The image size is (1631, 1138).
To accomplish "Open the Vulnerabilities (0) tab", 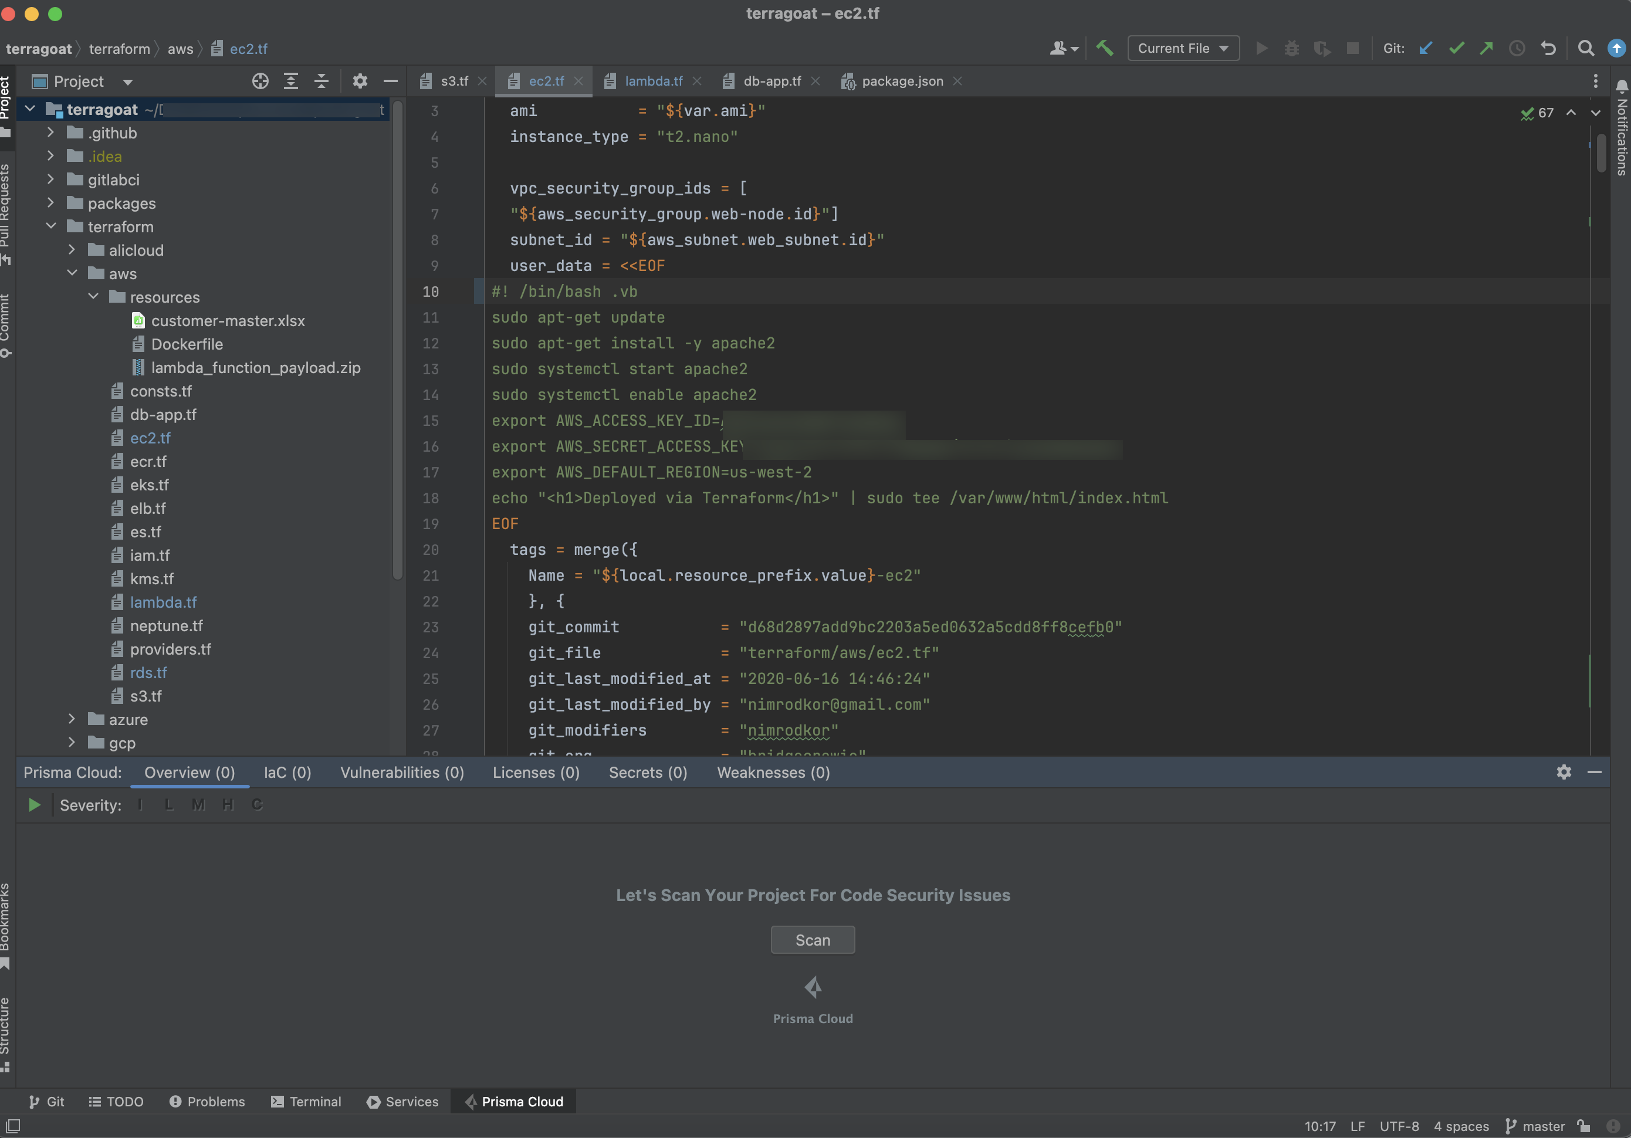I will coord(402,772).
